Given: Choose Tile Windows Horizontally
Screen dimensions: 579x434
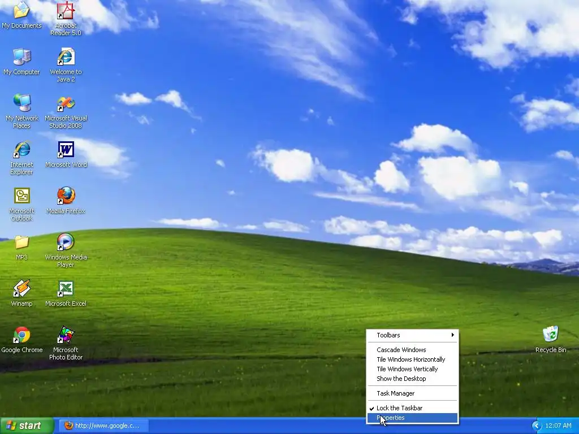Looking at the screenshot, I should pos(412,359).
